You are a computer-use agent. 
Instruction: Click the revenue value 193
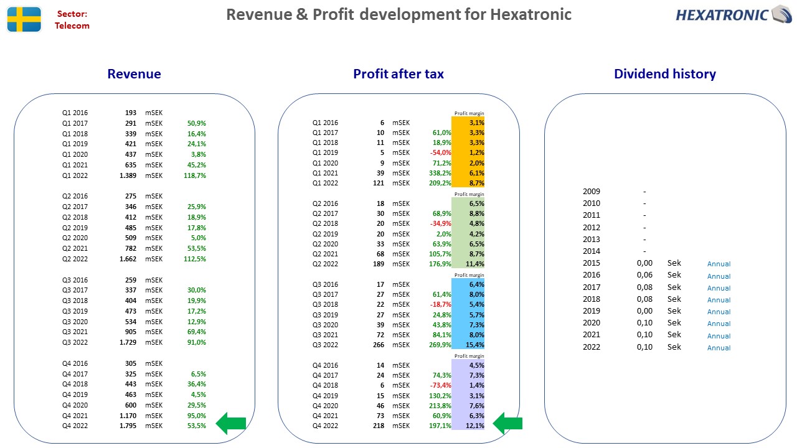[131, 113]
